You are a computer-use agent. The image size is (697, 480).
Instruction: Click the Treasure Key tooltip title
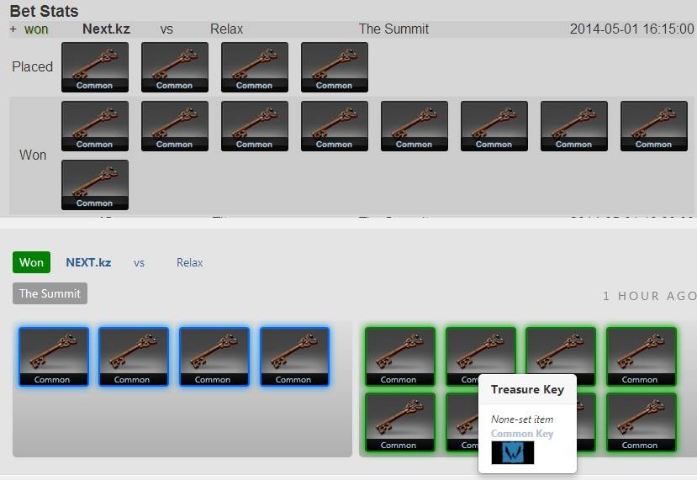click(528, 389)
